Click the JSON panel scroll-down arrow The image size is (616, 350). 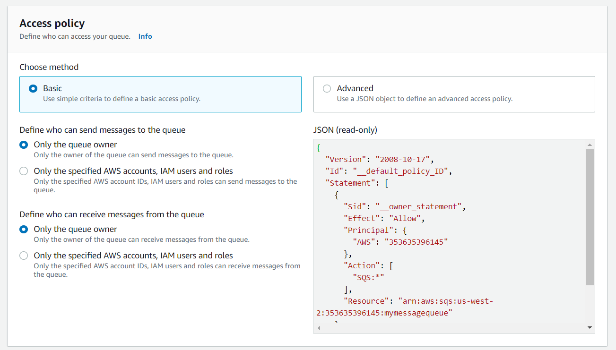click(x=590, y=327)
